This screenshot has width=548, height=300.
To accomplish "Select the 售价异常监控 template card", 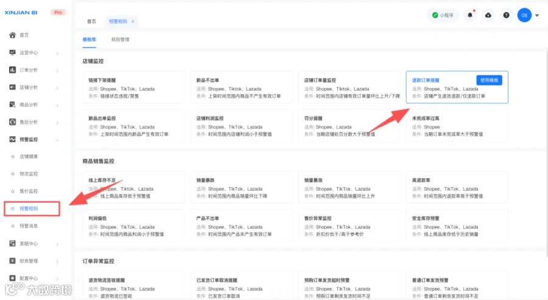I will [349, 225].
